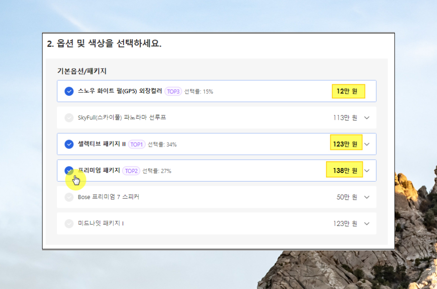Click the 113만 원 price

(x=345, y=118)
